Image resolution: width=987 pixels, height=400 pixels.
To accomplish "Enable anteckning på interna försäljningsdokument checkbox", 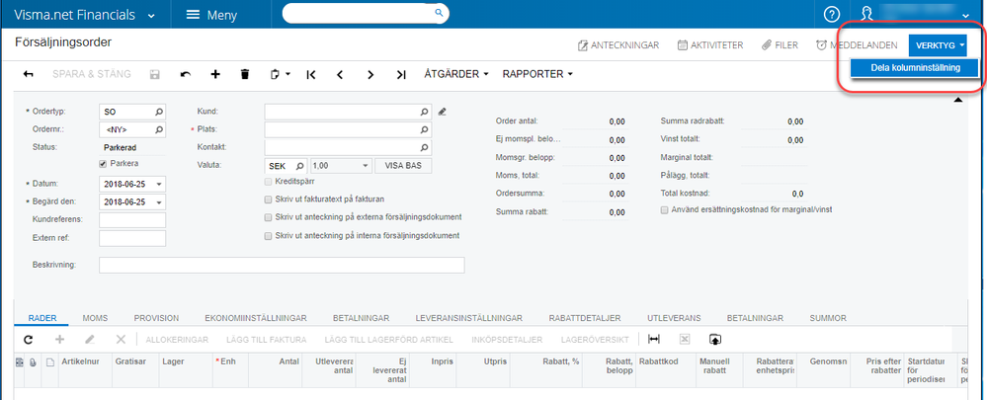I will 268,236.
